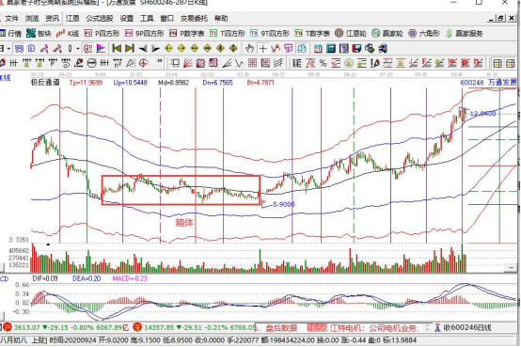Click the black right arrow
The width and height of the screenshot is (521, 347).
155,49
